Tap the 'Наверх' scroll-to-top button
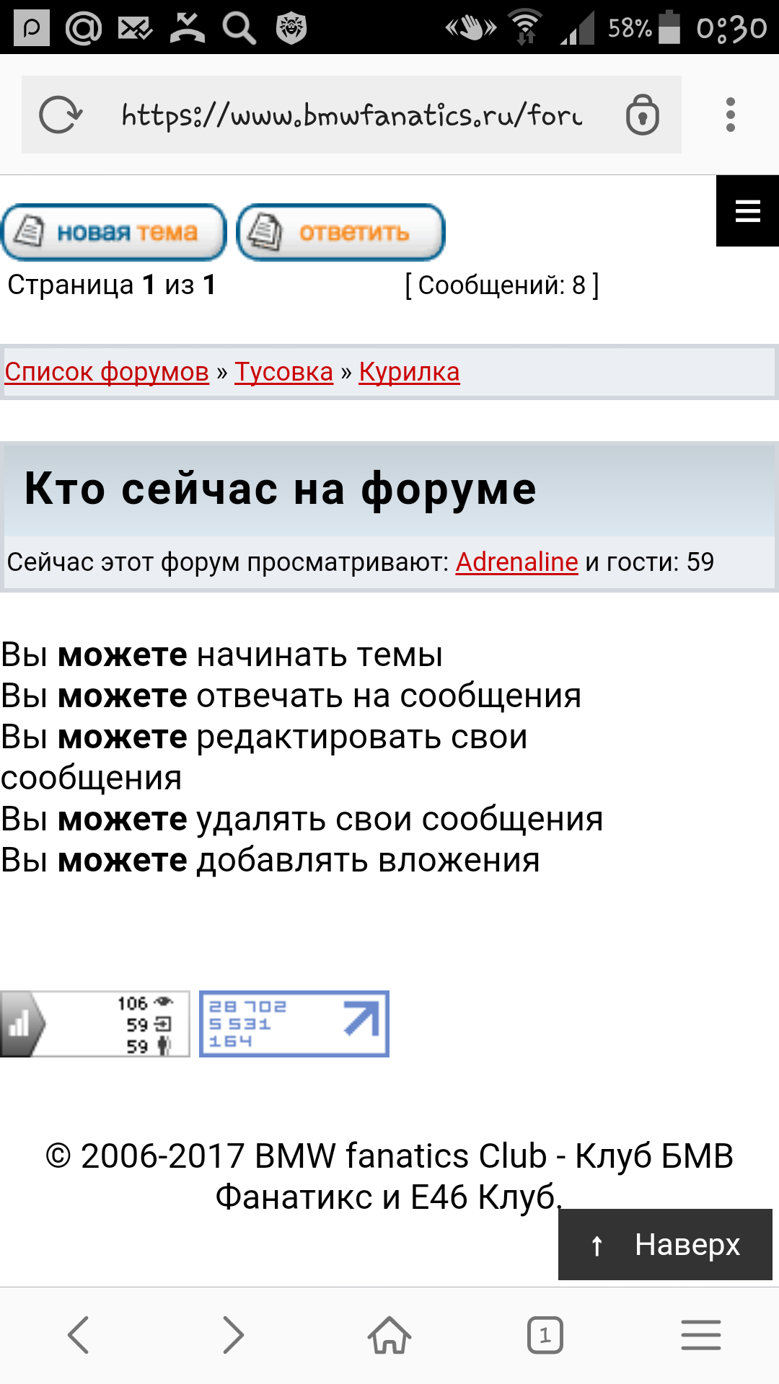The height and width of the screenshot is (1384, 779). tap(665, 1245)
